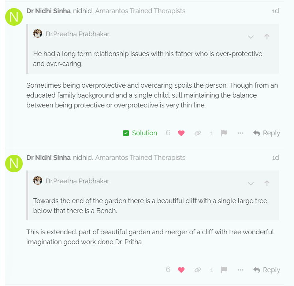Jump to second quoted post via up arrow
This screenshot has width=294, height=286.
coord(267,183)
